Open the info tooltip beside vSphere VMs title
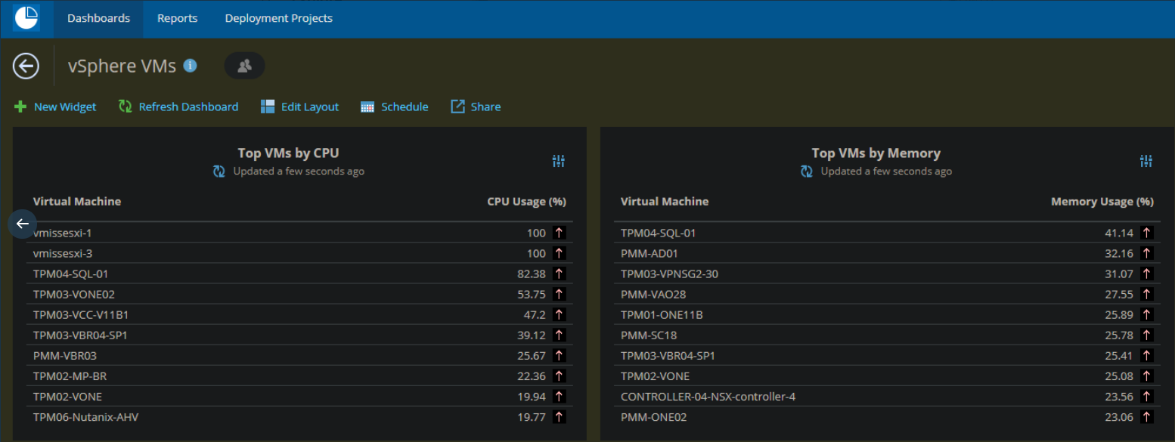 point(191,65)
